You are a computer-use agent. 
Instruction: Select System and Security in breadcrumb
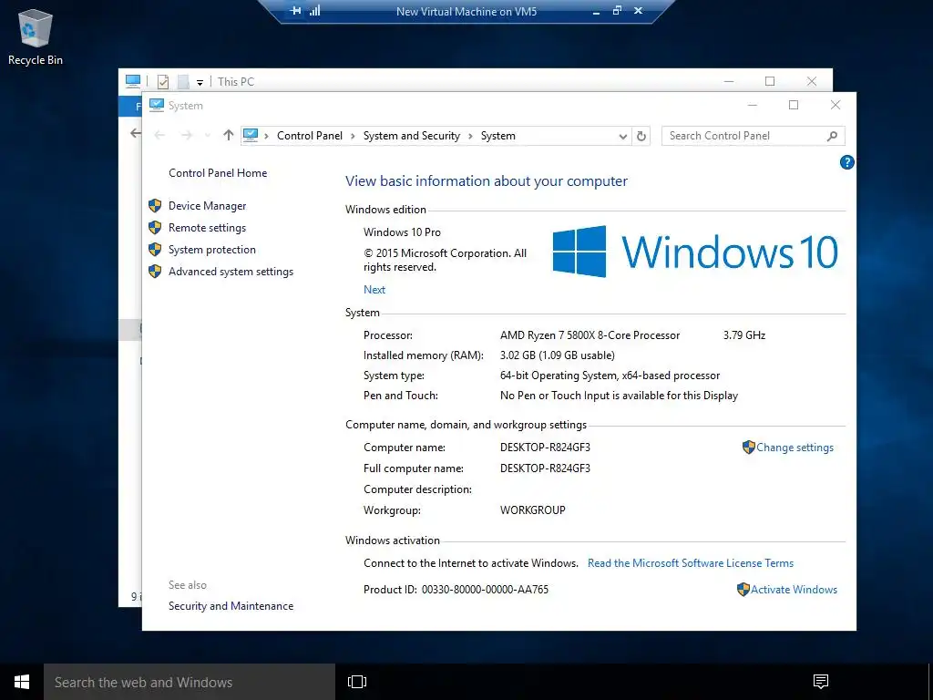click(412, 136)
